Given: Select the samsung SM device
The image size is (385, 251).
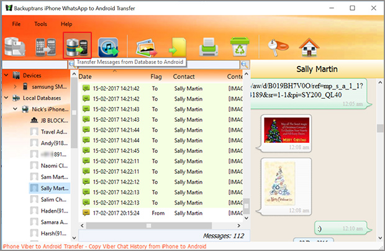Looking at the screenshot, I should 49,87.
